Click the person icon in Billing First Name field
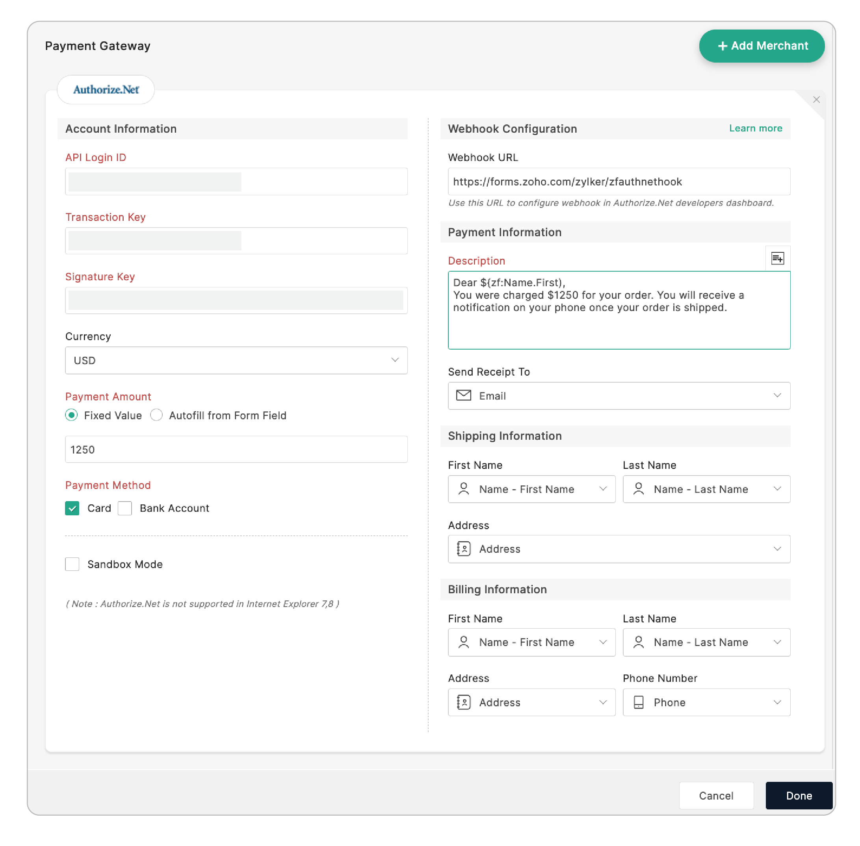860x846 pixels. tap(464, 642)
